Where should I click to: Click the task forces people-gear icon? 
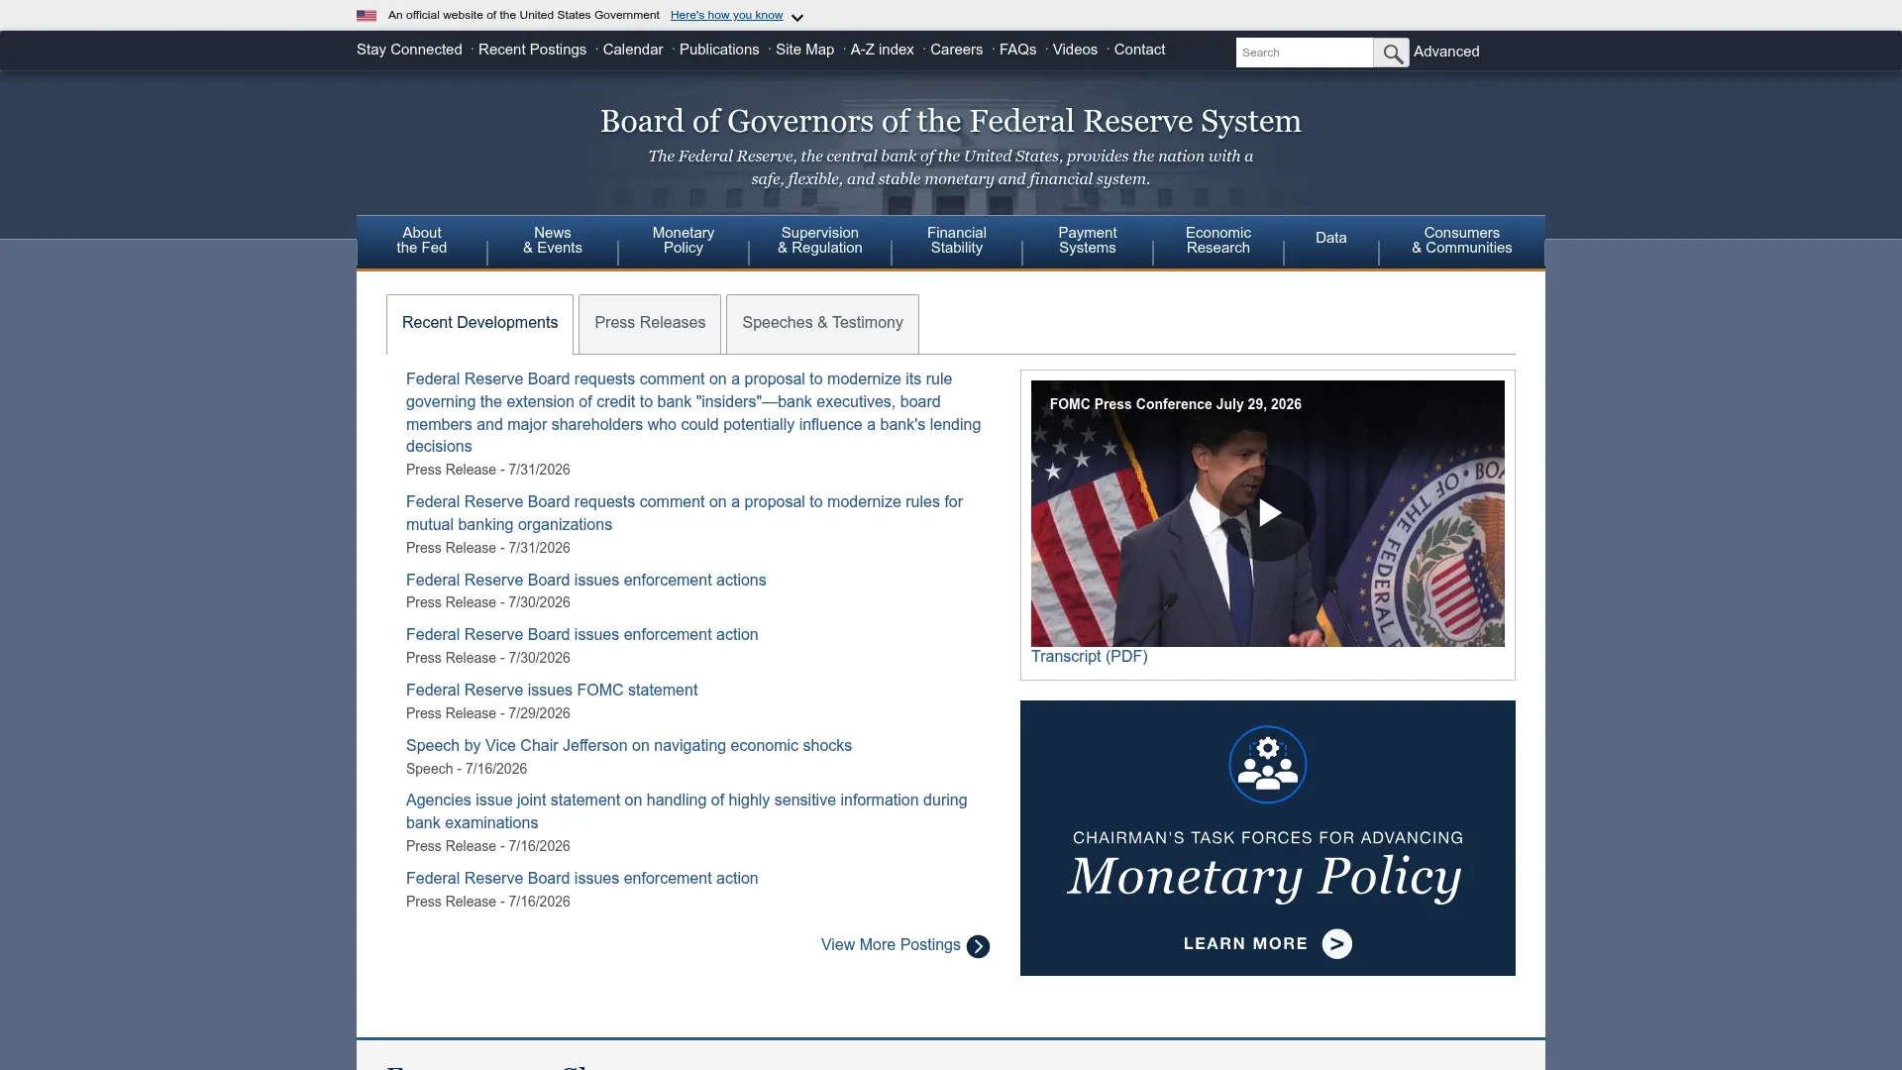1268,765
